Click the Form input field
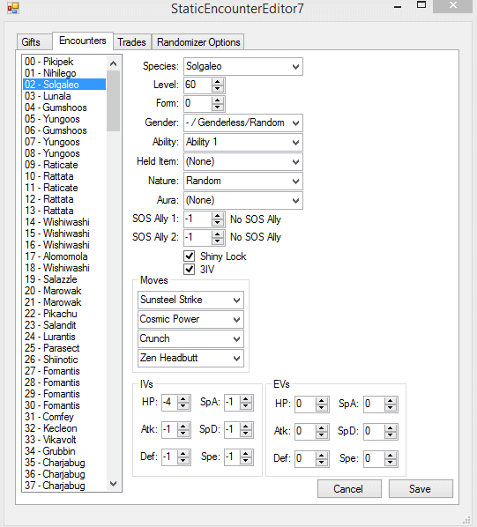The height and width of the screenshot is (527, 477). click(198, 103)
